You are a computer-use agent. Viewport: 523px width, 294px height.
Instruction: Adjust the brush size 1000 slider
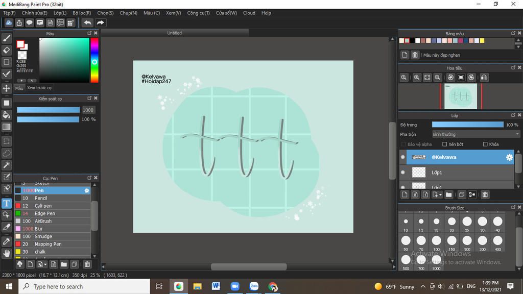(x=49, y=110)
